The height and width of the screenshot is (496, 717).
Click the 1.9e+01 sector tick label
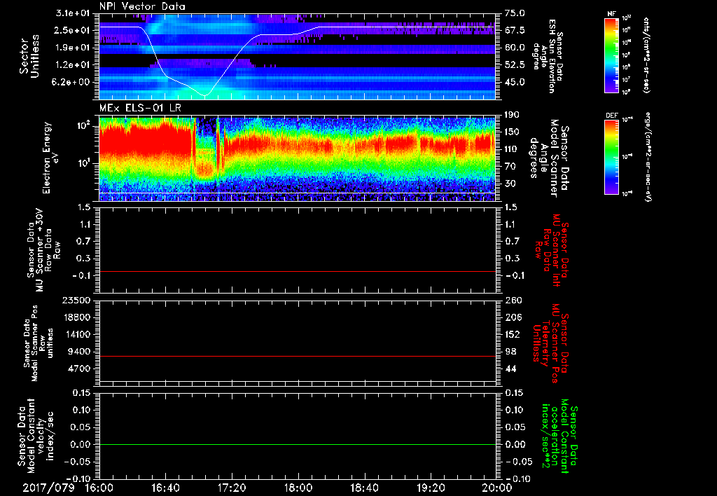pos(73,48)
